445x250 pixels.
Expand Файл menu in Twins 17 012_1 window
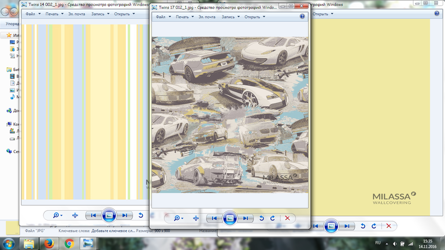[x=162, y=17]
